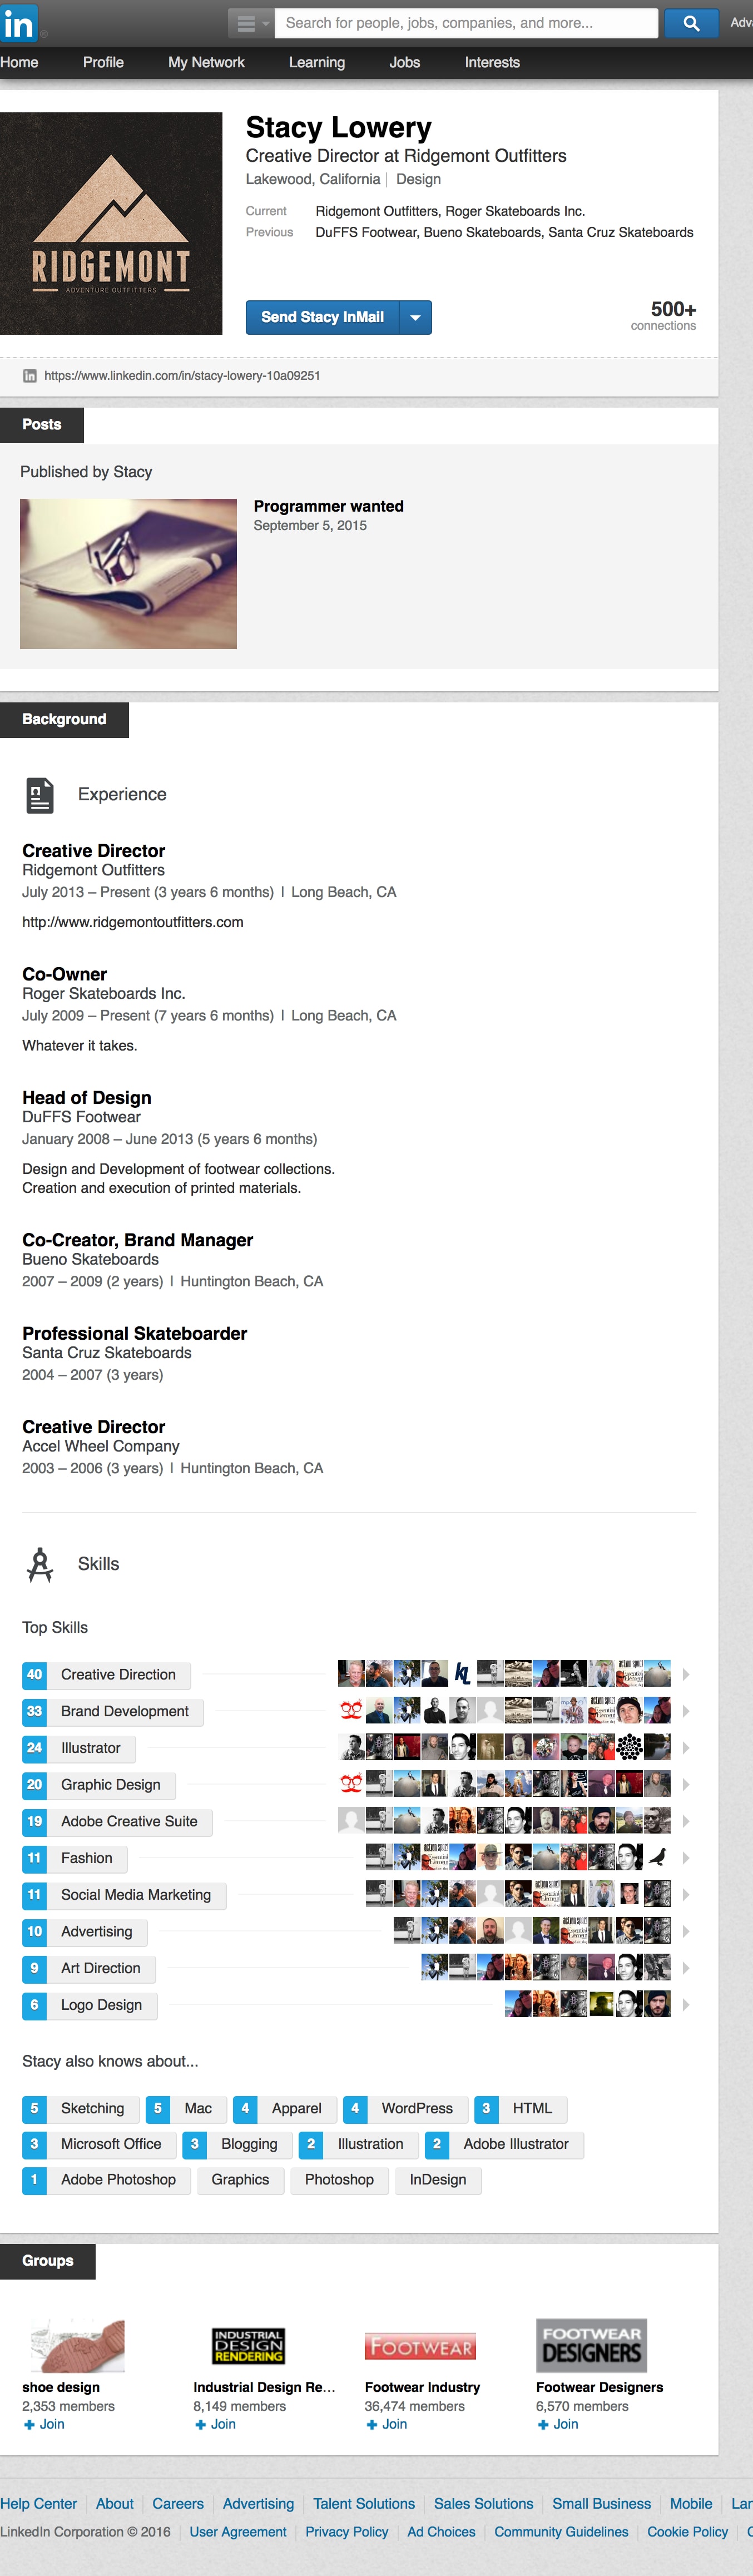Screen dimensions: 753x2576
Task: Expand endorsers for Creative Direction skill
Action: [x=686, y=1674]
